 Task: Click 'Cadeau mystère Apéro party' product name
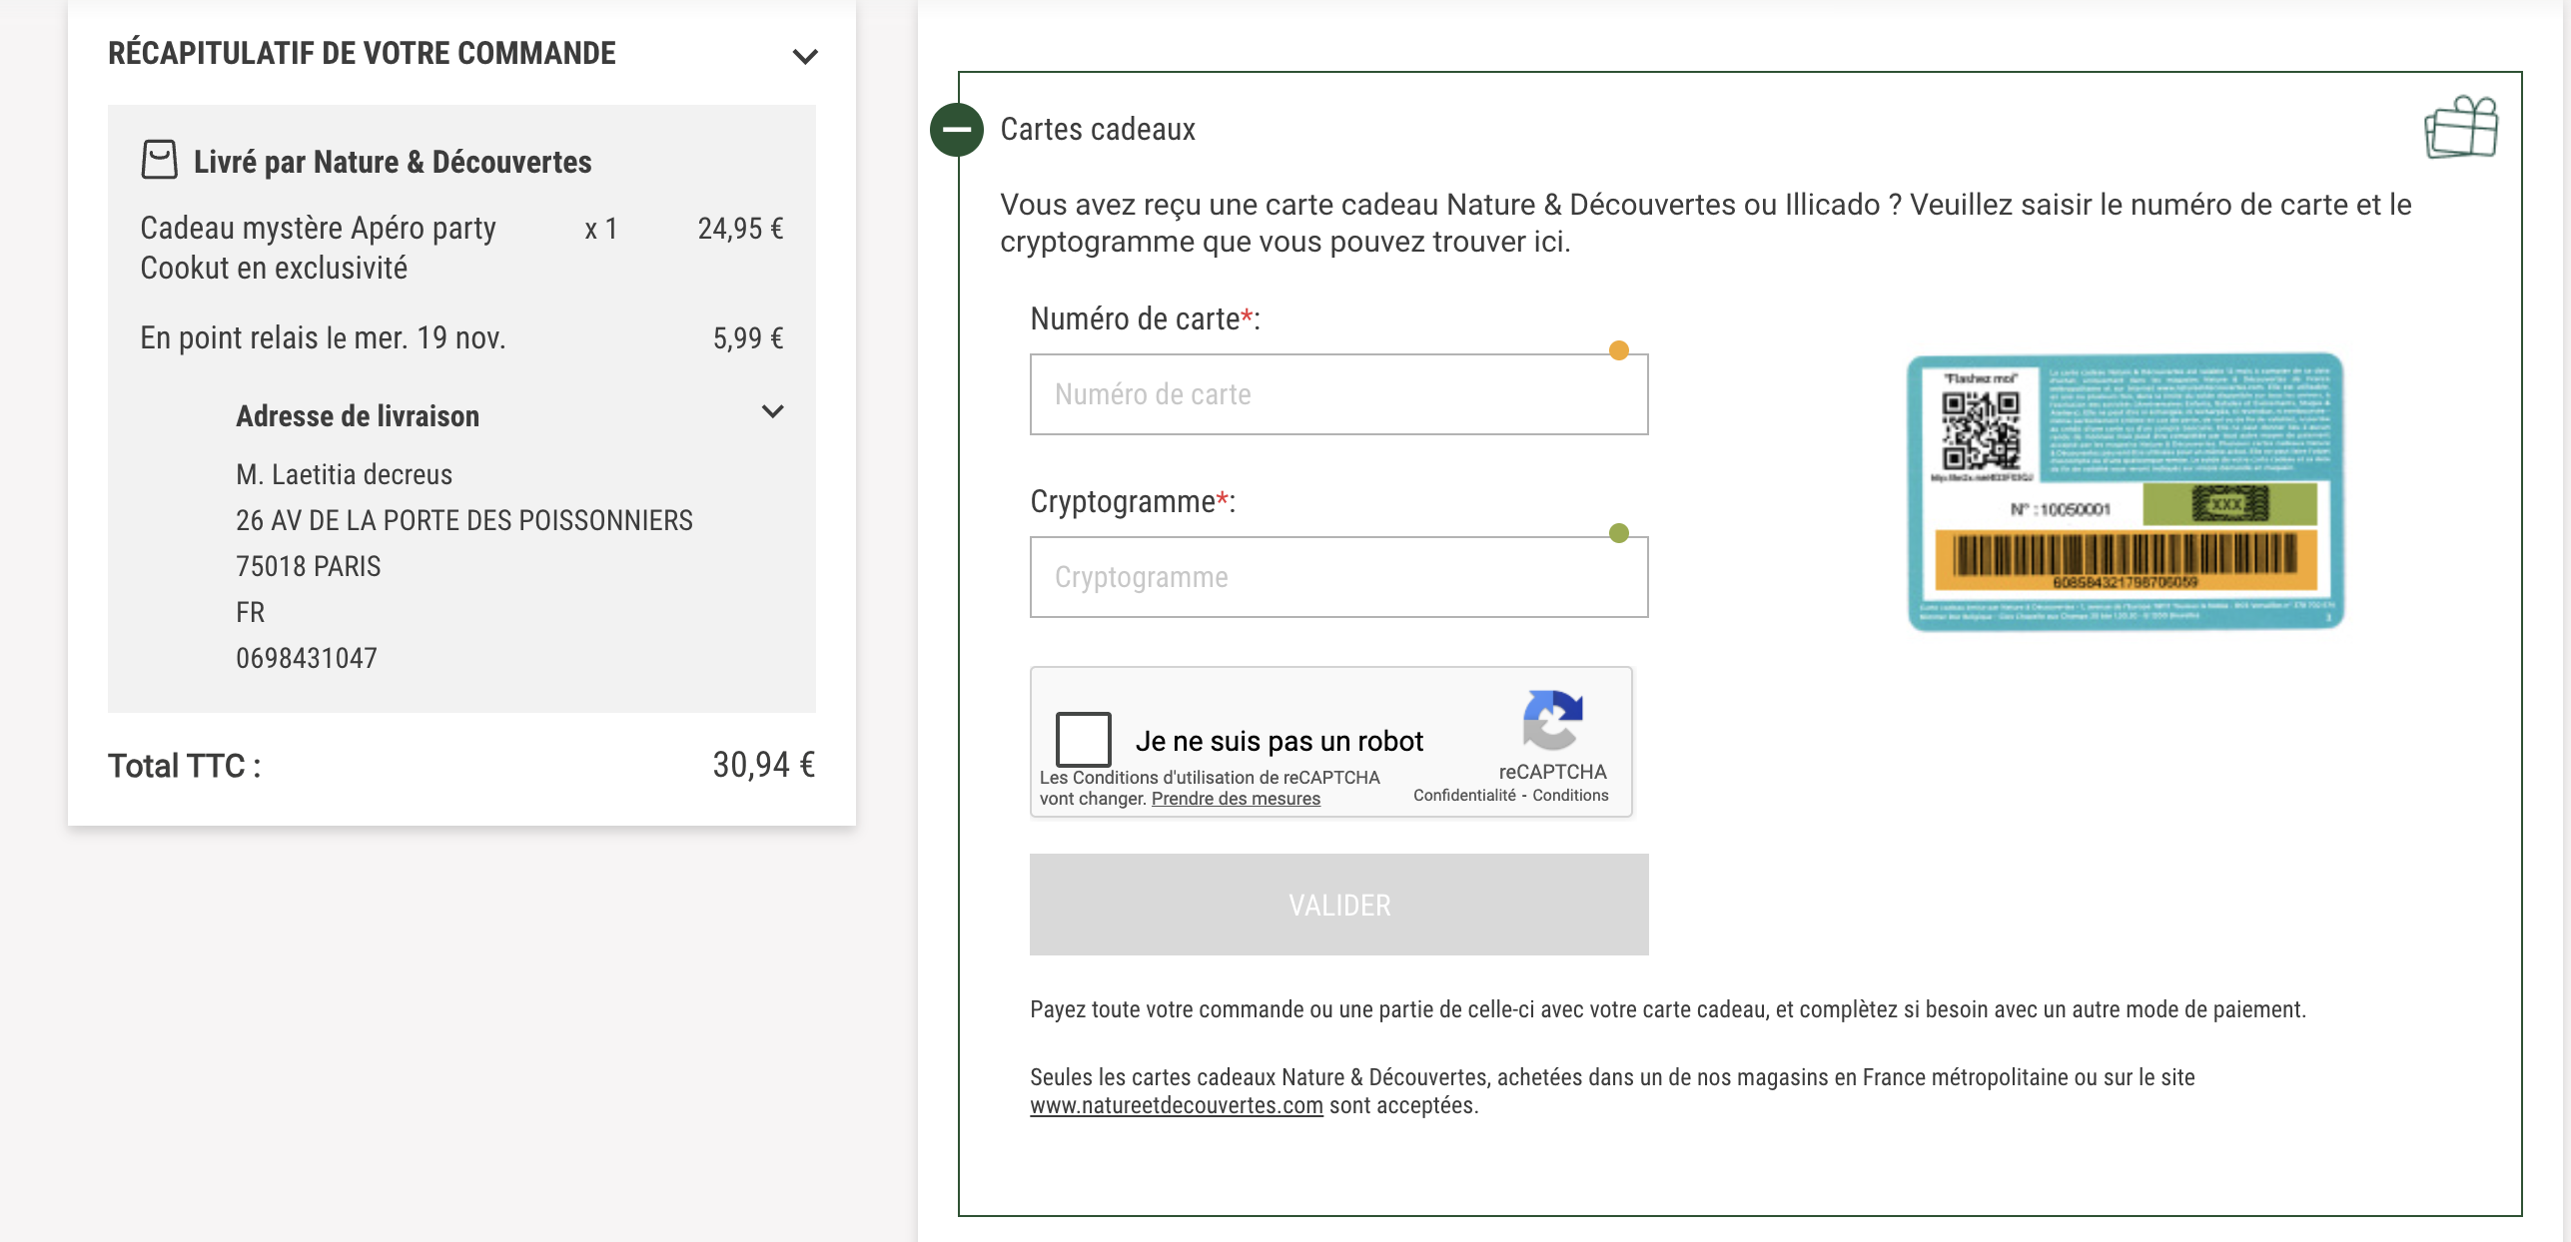[x=318, y=229]
